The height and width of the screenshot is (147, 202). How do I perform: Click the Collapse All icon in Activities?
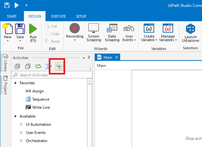[x=28, y=66]
